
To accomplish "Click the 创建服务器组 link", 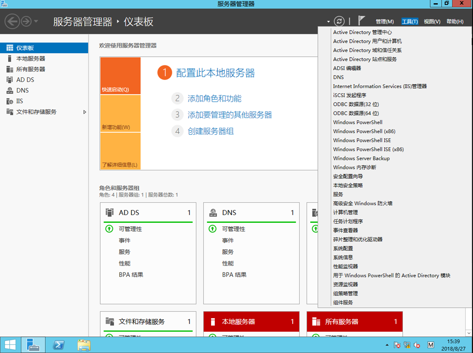I will (211, 131).
